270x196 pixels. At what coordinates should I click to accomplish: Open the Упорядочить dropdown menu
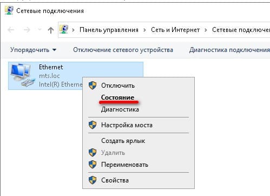[x=33, y=50]
